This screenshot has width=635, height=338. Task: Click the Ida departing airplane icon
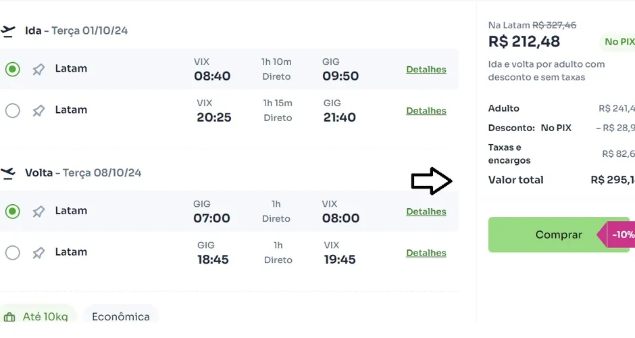[7, 31]
